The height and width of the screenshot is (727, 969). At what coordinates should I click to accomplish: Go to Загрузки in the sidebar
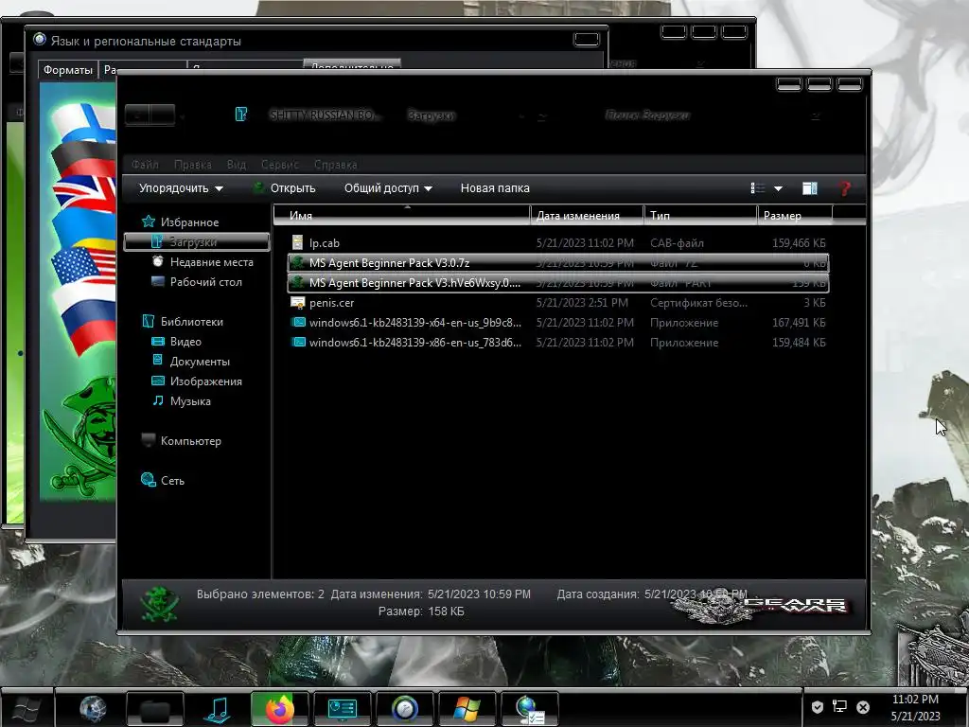[x=197, y=241]
